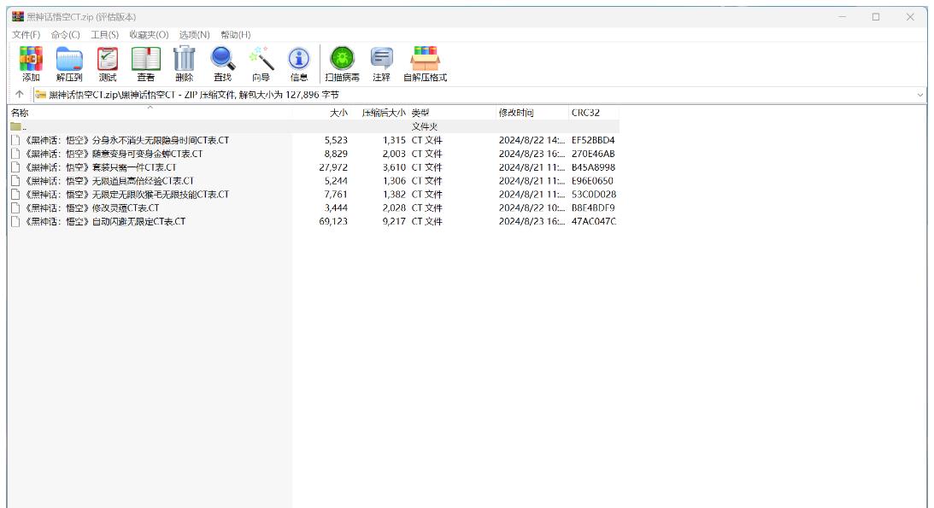The width and height of the screenshot is (934, 508).
Task: Click CRC32 value 270E46AB
Action: (x=593, y=154)
